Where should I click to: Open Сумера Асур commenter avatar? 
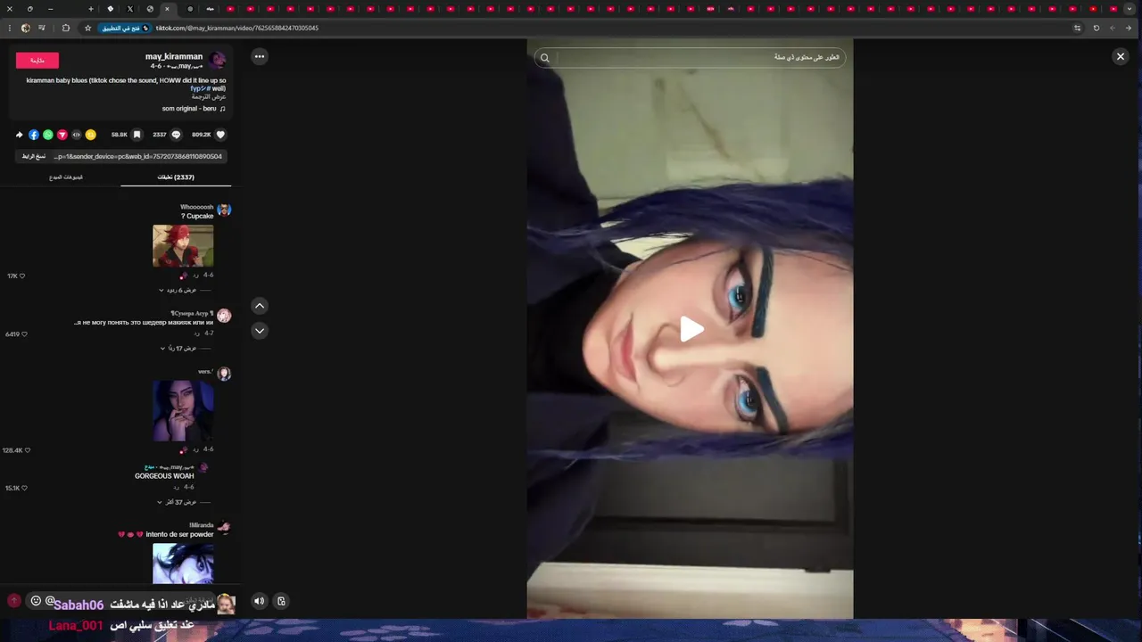tap(224, 316)
